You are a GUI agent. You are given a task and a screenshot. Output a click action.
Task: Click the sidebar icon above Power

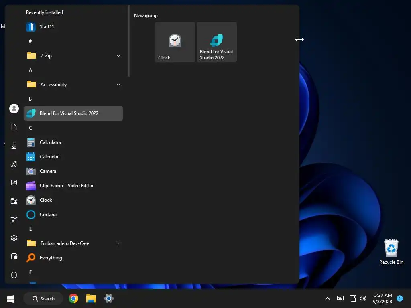click(14, 256)
